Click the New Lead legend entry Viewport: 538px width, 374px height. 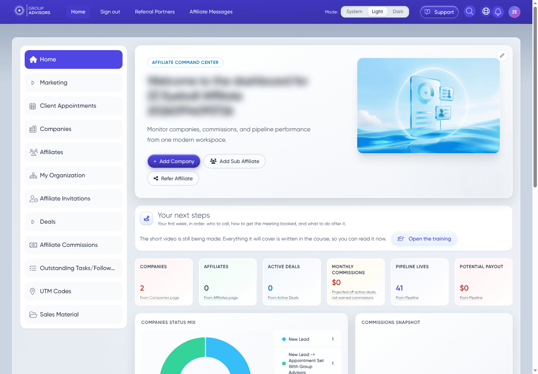point(308,339)
